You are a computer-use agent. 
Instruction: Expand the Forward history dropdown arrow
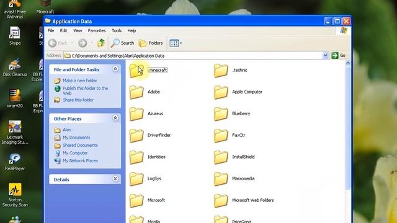[x=91, y=43]
